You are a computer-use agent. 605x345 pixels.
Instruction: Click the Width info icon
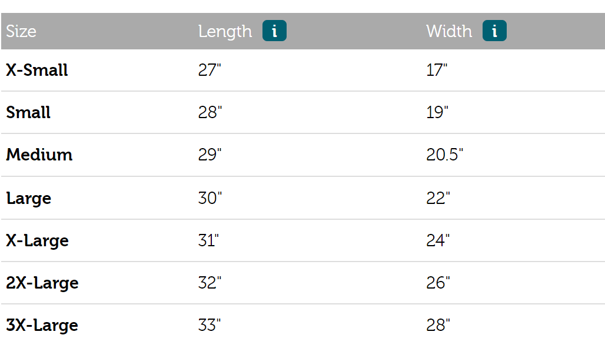coord(494,31)
